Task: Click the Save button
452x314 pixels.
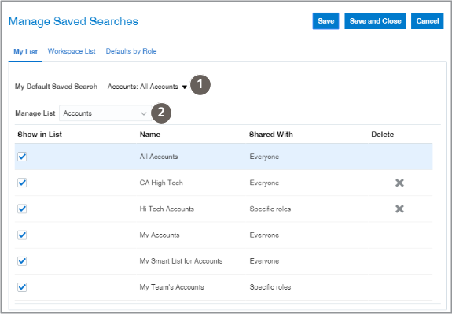Action: tap(325, 21)
